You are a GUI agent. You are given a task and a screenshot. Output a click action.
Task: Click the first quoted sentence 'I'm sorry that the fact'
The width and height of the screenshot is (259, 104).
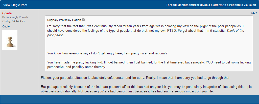pyautogui.click(x=146, y=28)
